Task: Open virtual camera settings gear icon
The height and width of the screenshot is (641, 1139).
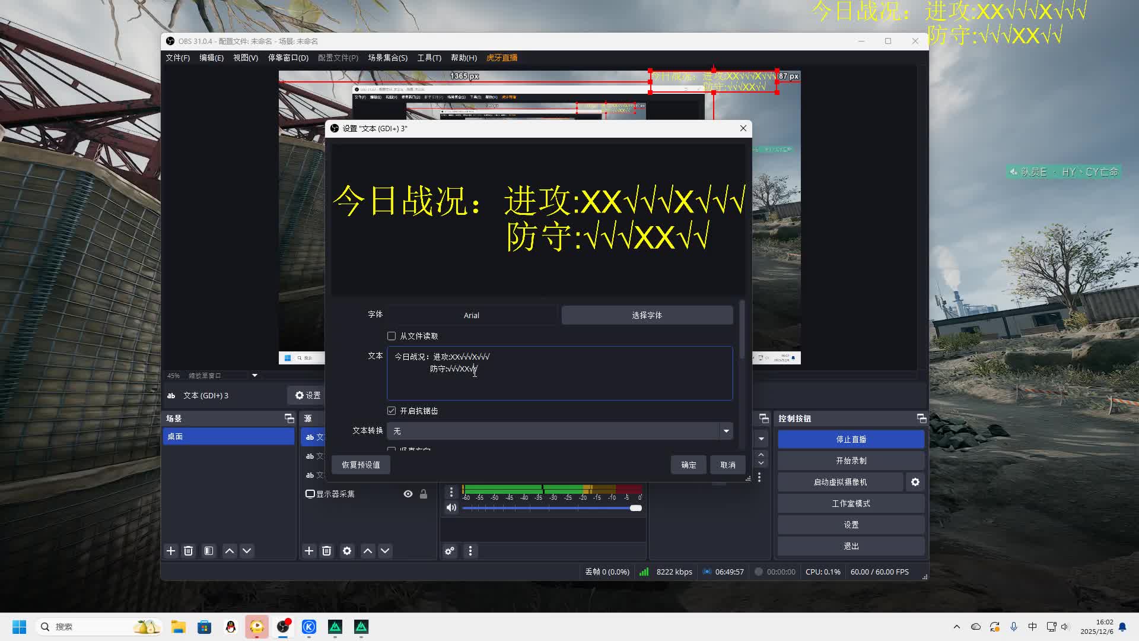Action: pos(915,482)
